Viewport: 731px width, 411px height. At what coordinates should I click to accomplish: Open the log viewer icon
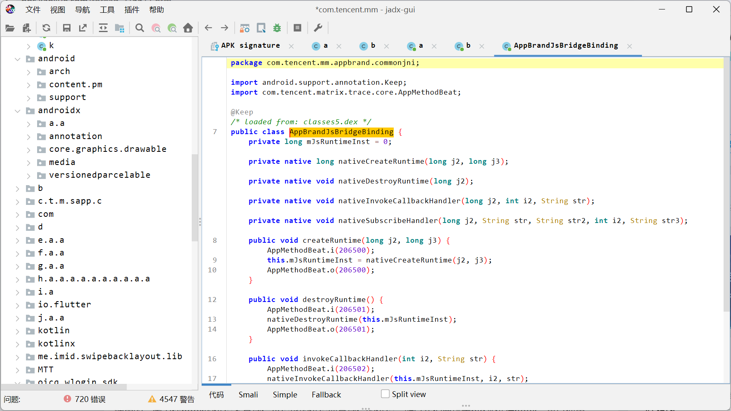pyautogui.click(x=297, y=28)
